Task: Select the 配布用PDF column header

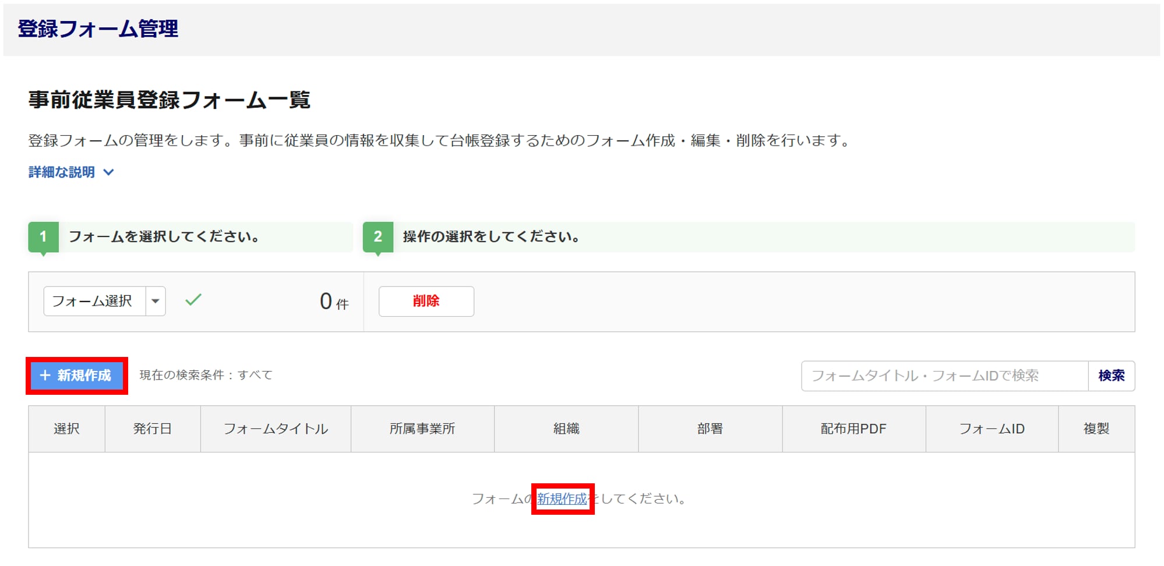Action: [x=853, y=429]
